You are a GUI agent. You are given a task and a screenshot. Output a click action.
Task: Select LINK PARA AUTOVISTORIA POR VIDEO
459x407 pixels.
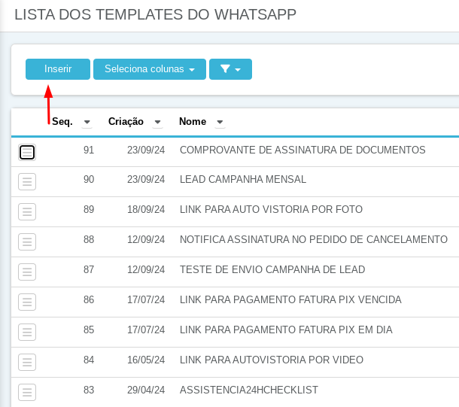tap(272, 360)
